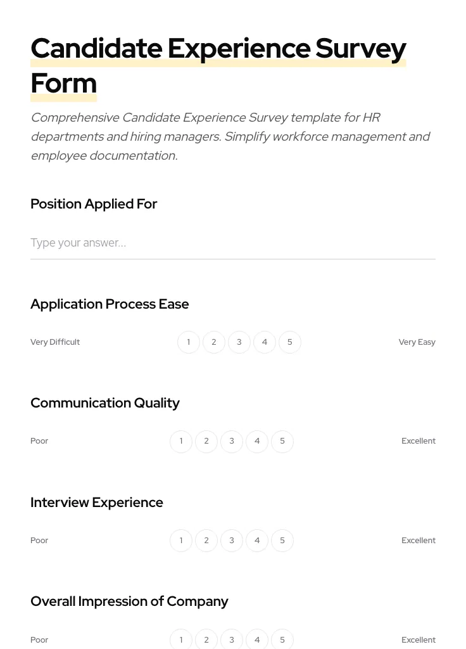Screen dimensions: 466x649
Task: Click the survey description paragraph text
Action: [230, 136]
